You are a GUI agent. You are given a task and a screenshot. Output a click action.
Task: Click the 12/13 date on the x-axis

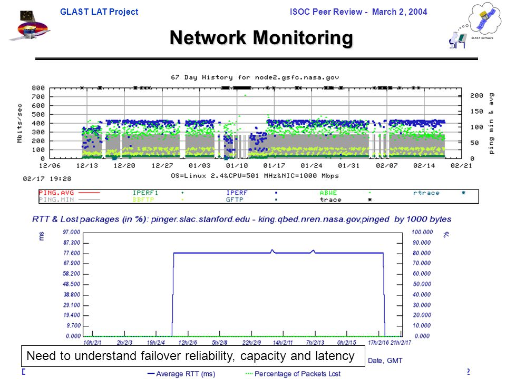(x=87, y=166)
